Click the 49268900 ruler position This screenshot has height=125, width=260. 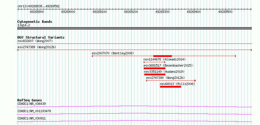(x=37, y=12)
